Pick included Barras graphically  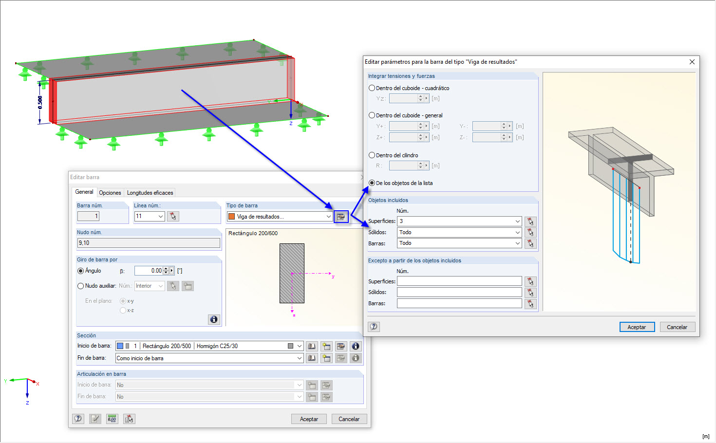pyautogui.click(x=530, y=243)
